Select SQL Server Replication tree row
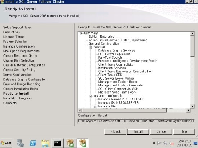This screenshot has height=148, width=198. (114, 54)
